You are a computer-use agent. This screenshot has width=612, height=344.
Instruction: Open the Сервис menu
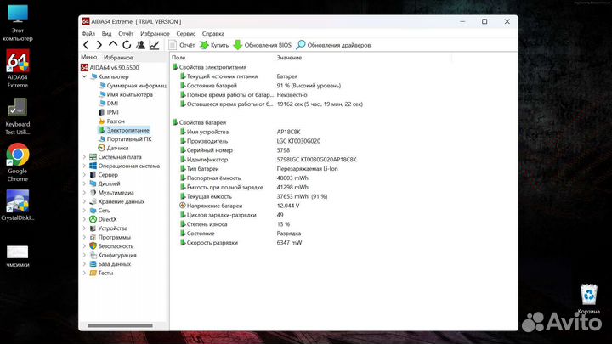(186, 33)
